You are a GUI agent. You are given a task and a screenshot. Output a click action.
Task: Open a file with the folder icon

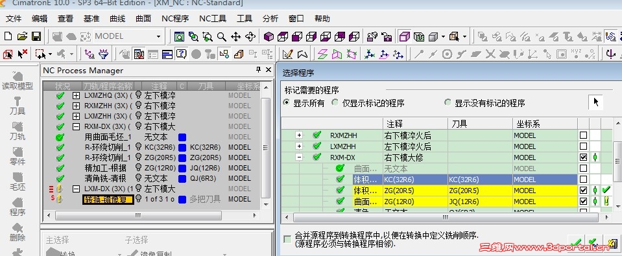click(22, 36)
